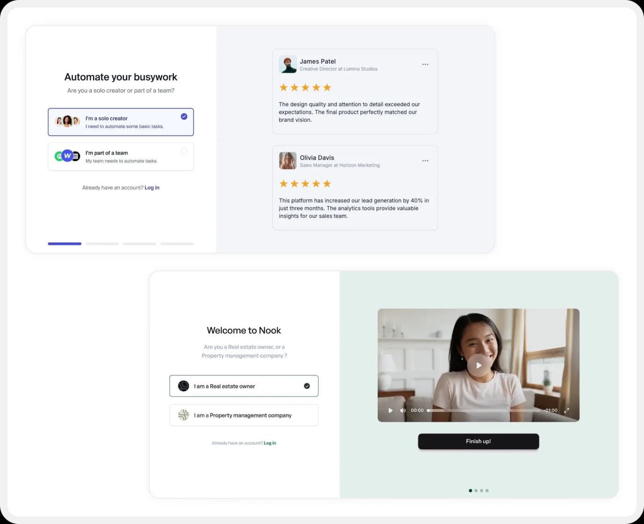Open the Log in link under Automate your busywork
The width and height of the screenshot is (644, 524).
[152, 187]
